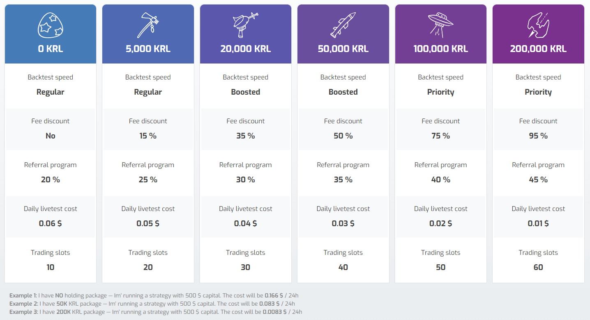Click the Example 3 text line
The width and height of the screenshot is (590, 320).
click(156, 312)
